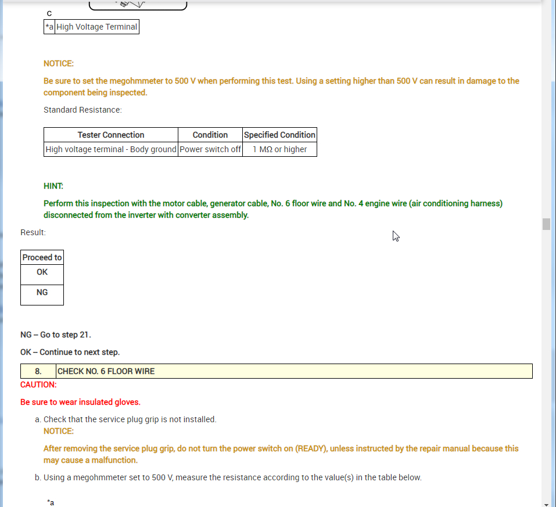Click the step number 8. cell
This screenshot has height=507, width=556.
click(x=38, y=371)
